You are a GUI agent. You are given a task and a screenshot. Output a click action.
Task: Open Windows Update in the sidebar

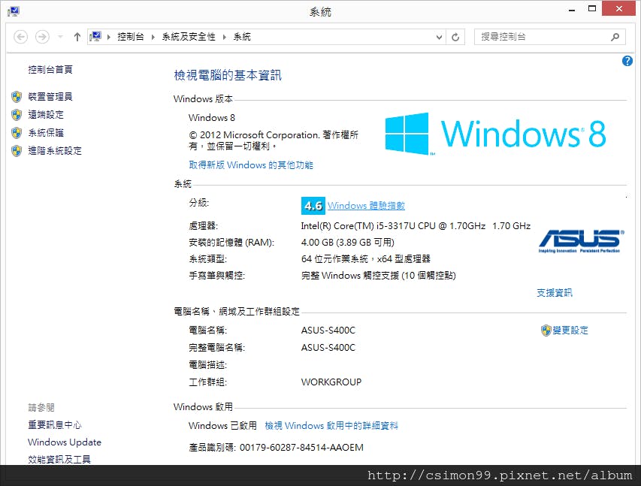tap(64, 442)
